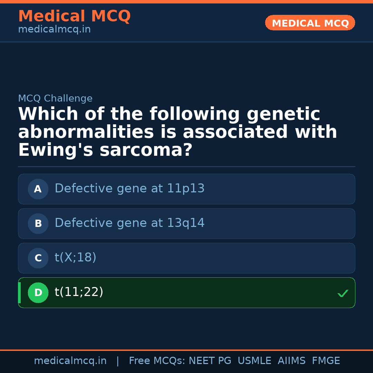Click the circular B option badge
Viewport: 373px width, 373px height.
pos(38,223)
